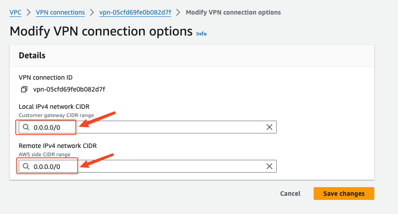Image resolution: width=398 pixels, height=214 pixels.
Task: Clear the Remote IPv4 network CIDR value
Action: coord(269,166)
